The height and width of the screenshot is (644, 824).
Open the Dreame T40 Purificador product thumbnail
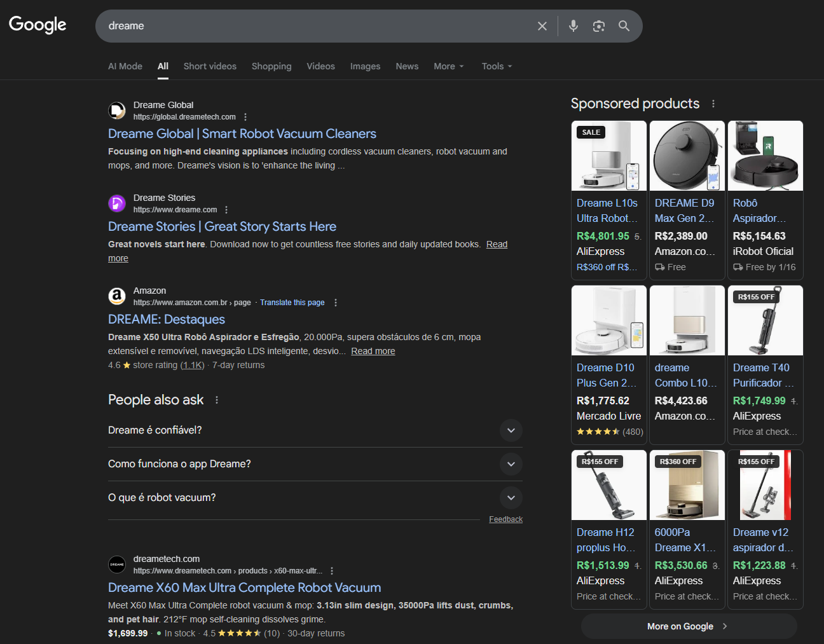(x=765, y=321)
